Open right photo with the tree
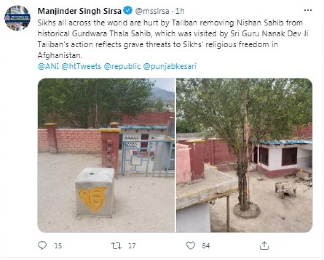 point(244,155)
